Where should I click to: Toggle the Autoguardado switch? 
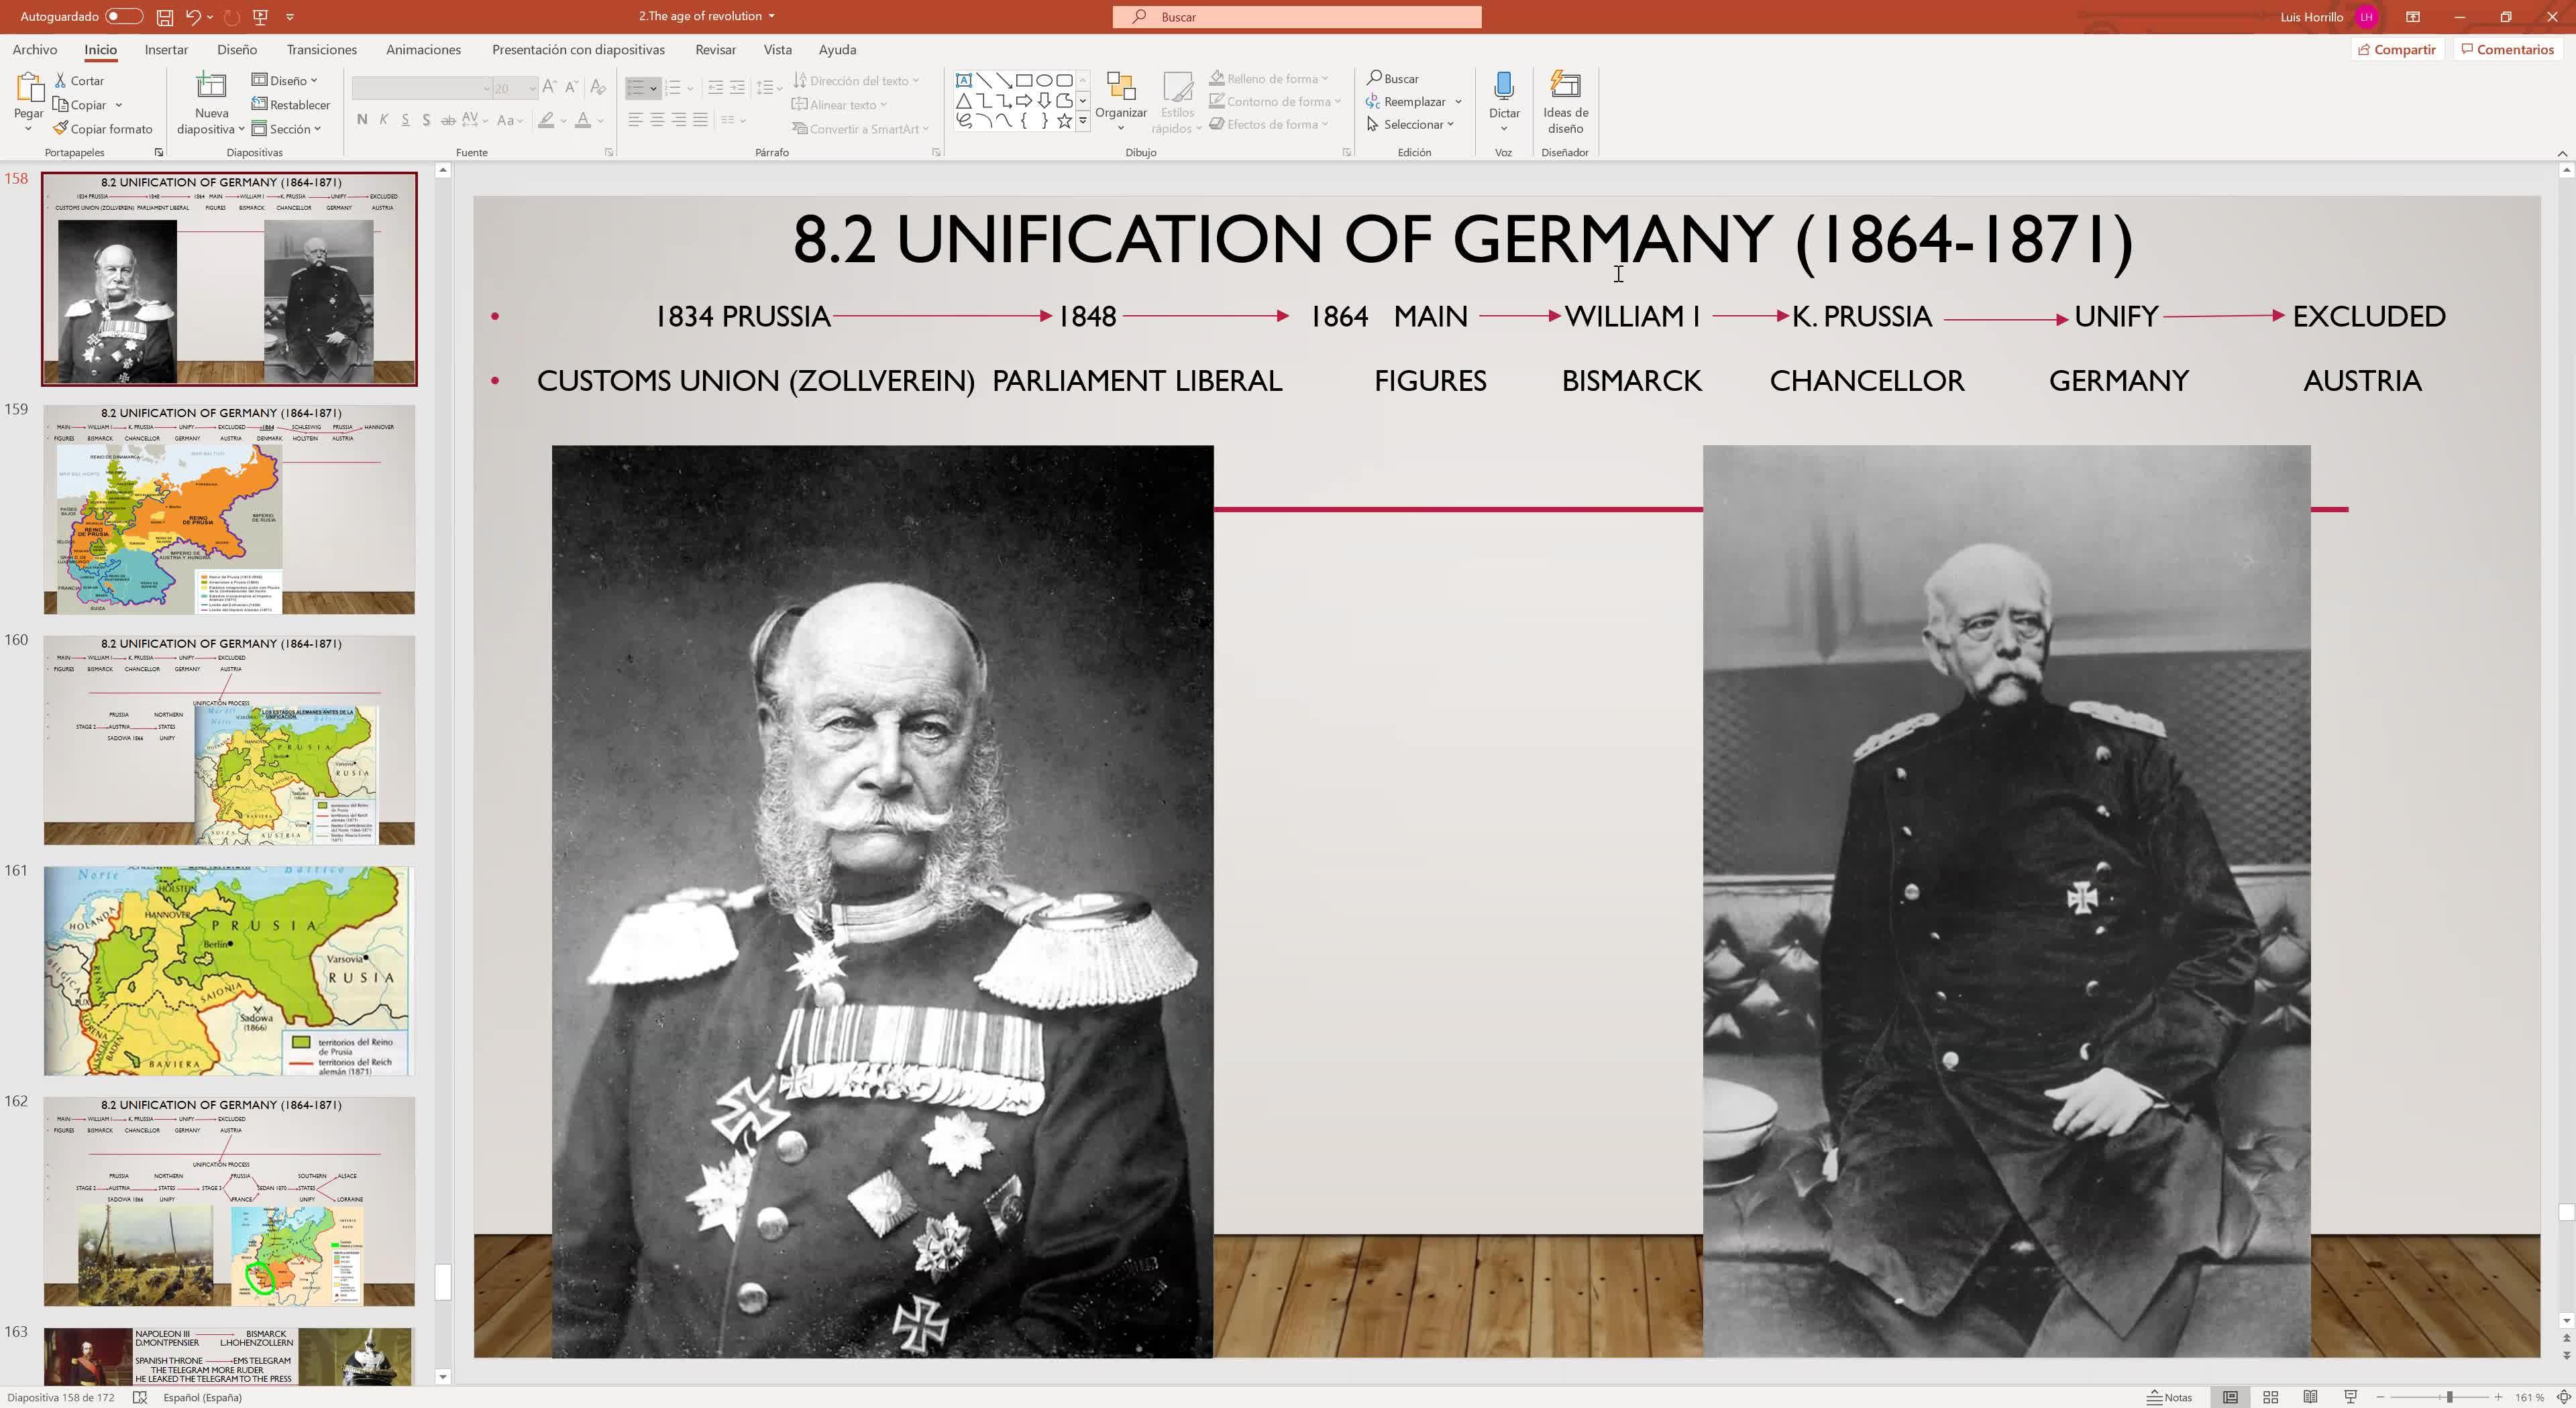point(124,17)
